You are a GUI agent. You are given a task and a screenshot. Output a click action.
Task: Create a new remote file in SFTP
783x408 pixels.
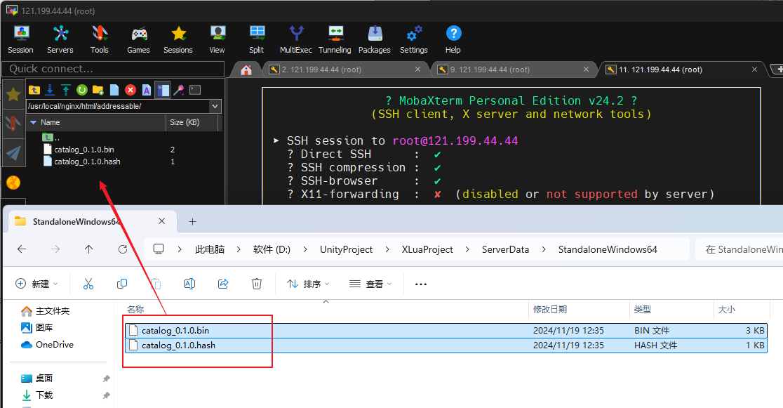[x=114, y=90]
